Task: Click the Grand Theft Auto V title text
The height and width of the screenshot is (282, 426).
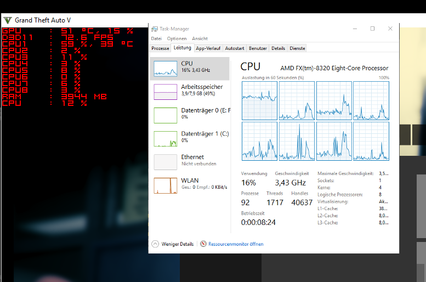Action: 43,20
